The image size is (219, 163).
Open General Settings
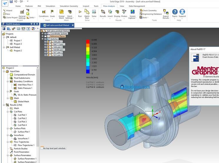(x=22, y=14)
